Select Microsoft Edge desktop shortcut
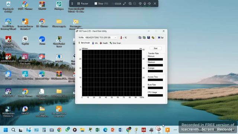This screenshot has width=238, height=134. point(42,75)
